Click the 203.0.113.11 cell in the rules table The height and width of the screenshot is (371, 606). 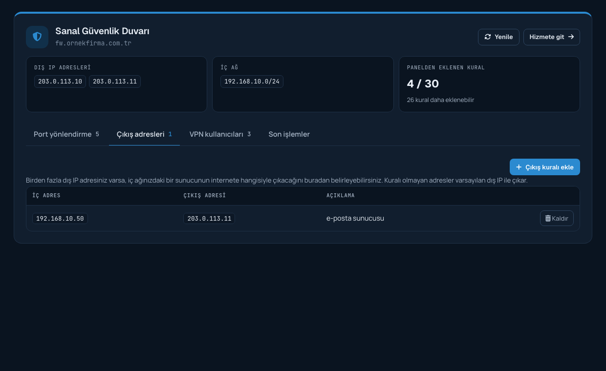coord(209,218)
